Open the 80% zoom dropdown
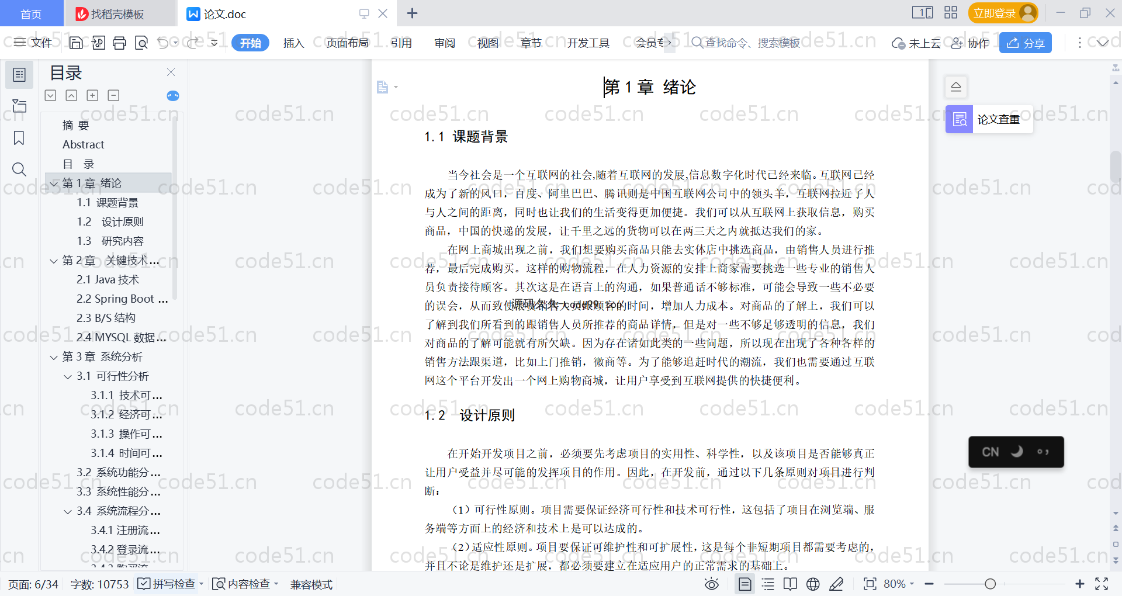1122x596 pixels. click(899, 584)
